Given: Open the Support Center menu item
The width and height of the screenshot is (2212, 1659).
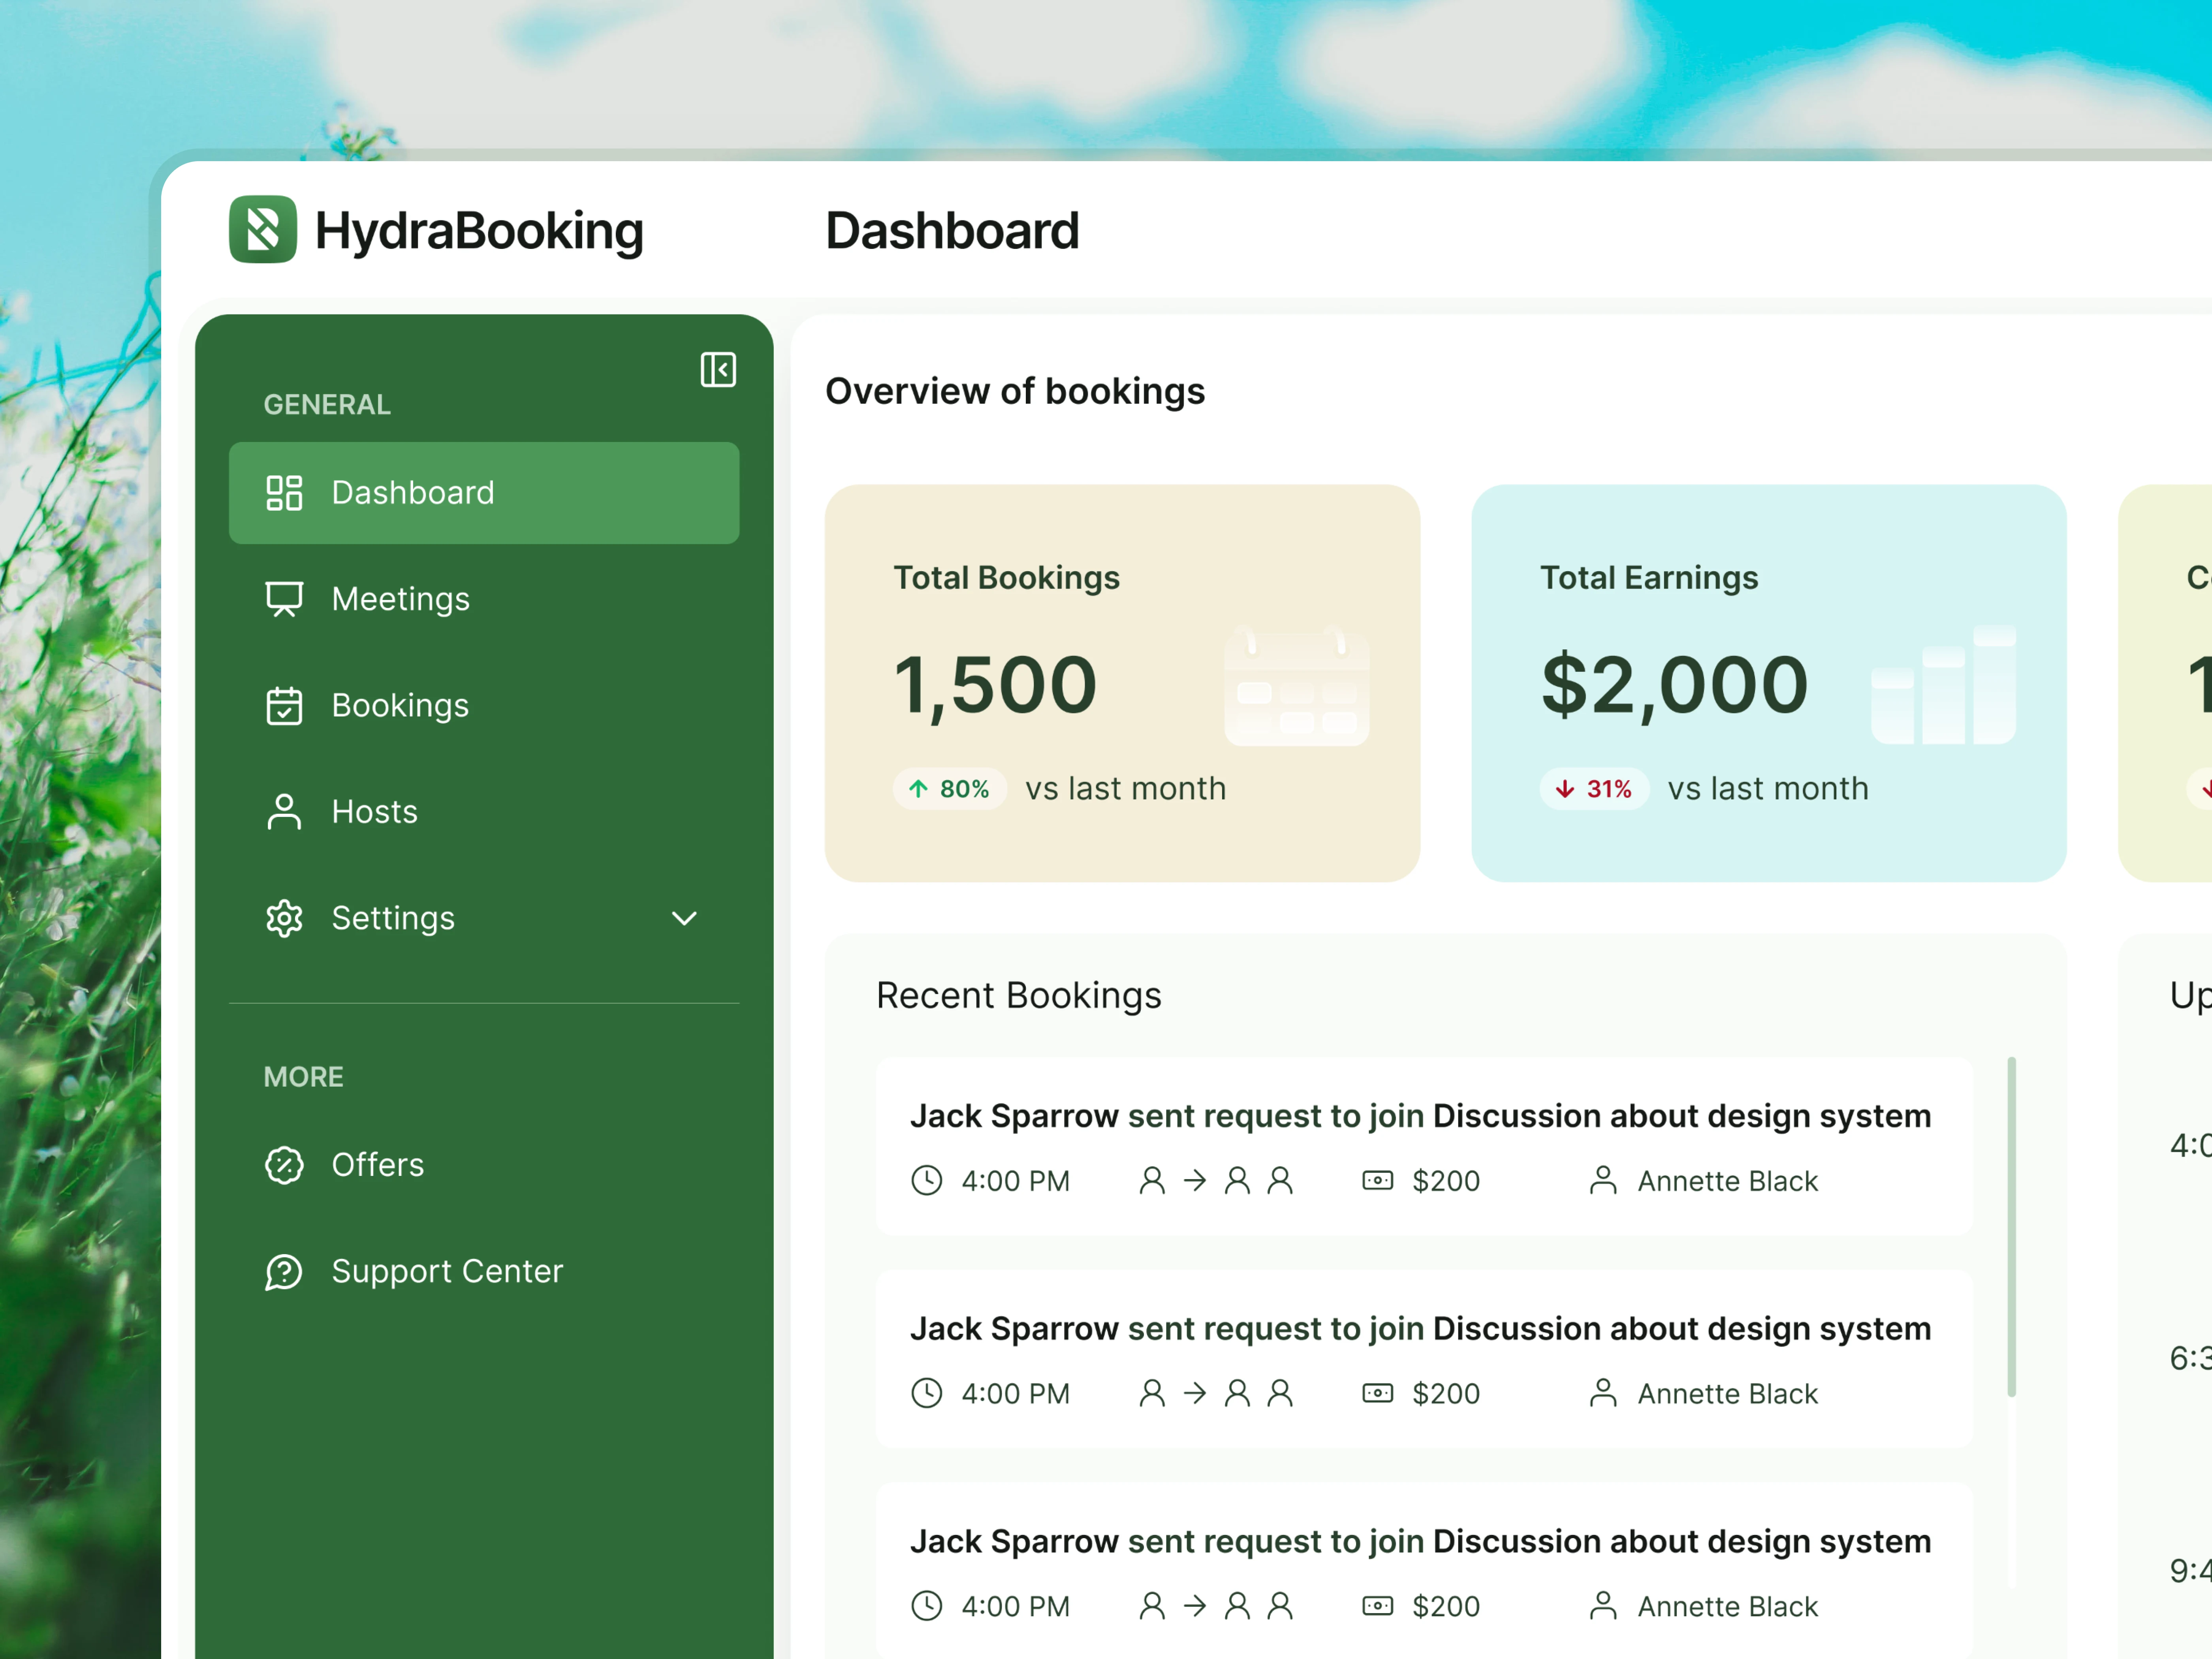Looking at the screenshot, I should [484, 1271].
